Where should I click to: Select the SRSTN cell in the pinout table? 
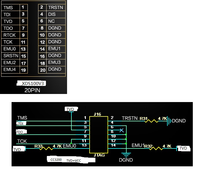pyautogui.click(x=10, y=56)
